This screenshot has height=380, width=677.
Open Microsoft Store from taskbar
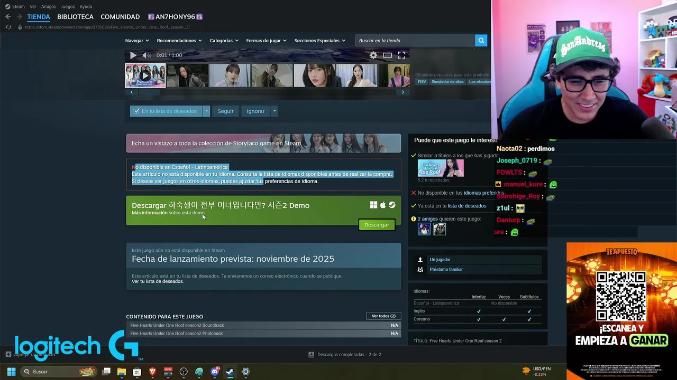(x=137, y=372)
